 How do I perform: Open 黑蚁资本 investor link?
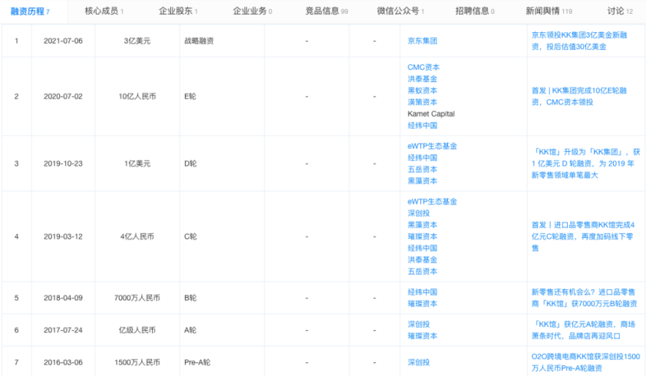tap(422, 91)
